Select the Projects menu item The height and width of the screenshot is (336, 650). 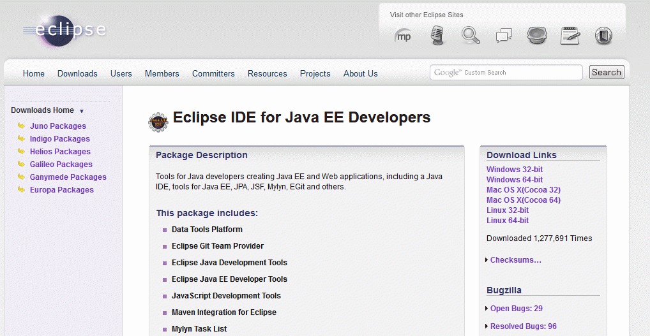pyautogui.click(x=315, y=74)
